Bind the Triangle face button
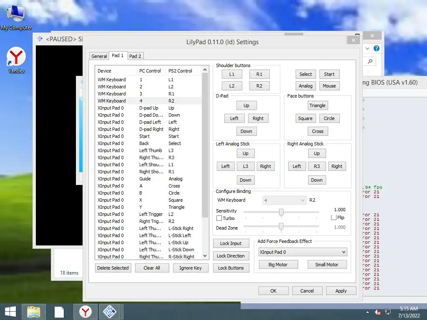This screenshot has width=427, height=320. (317, 105)
